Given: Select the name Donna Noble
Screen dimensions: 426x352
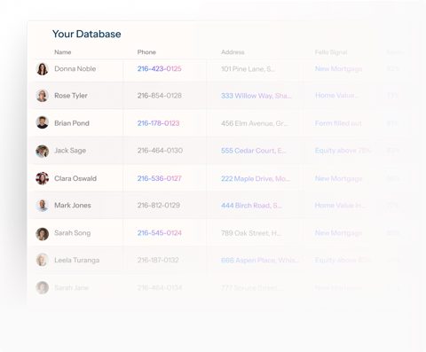Looking at the screenshot, I should (75, 68).
